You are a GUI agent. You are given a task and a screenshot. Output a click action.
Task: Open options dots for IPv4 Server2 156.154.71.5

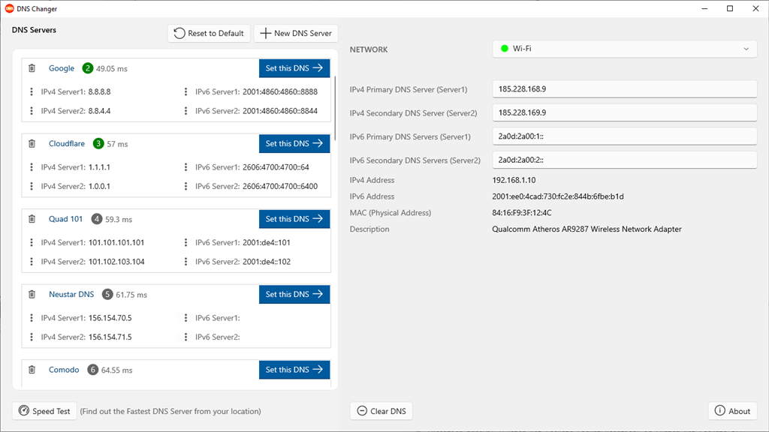coord(32,337)
